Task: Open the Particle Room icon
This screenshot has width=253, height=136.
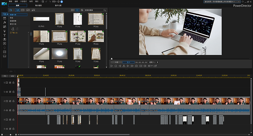Action: click(5, 31)
